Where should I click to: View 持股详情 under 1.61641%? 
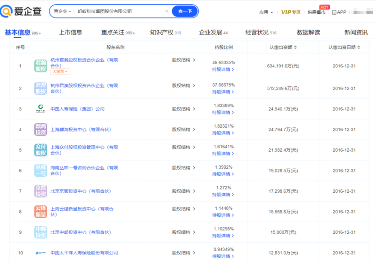223,153
